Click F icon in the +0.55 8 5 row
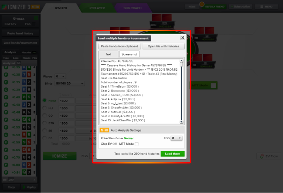This screenshot has height=193, width=283. pos(6,127)
